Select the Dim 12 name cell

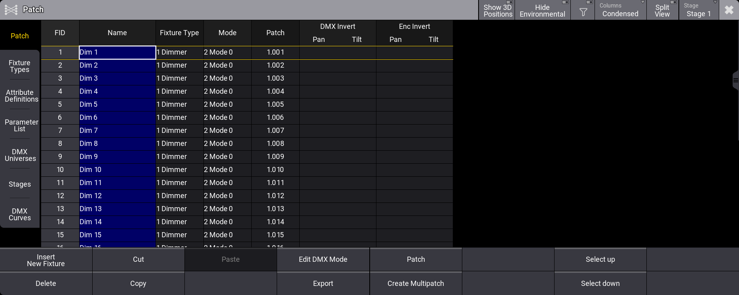(x=118, y=196)
